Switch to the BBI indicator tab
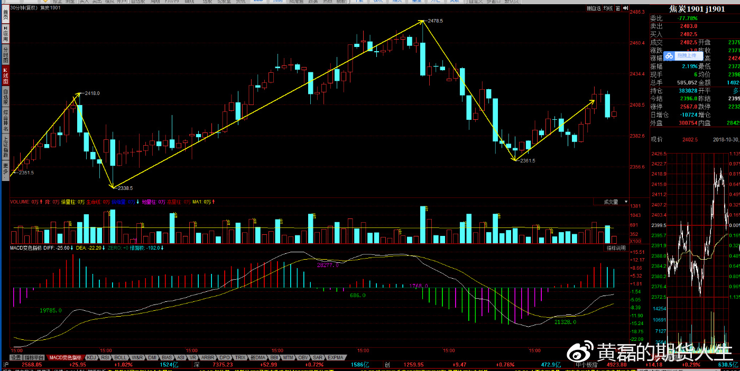 pos(274,357)
